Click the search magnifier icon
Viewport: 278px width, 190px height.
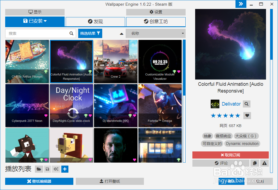pyautogui.click(x=71, y=33)
